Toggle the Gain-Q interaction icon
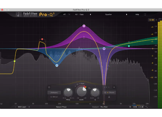 coord(89,88)
